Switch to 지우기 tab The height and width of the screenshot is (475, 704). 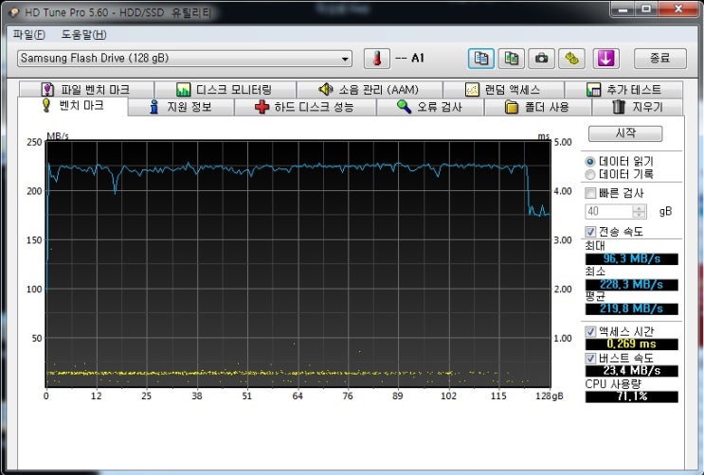tap(638, 107)
